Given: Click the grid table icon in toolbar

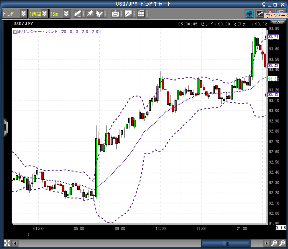Looking at the screenshot, I should [x=141, y=14].
